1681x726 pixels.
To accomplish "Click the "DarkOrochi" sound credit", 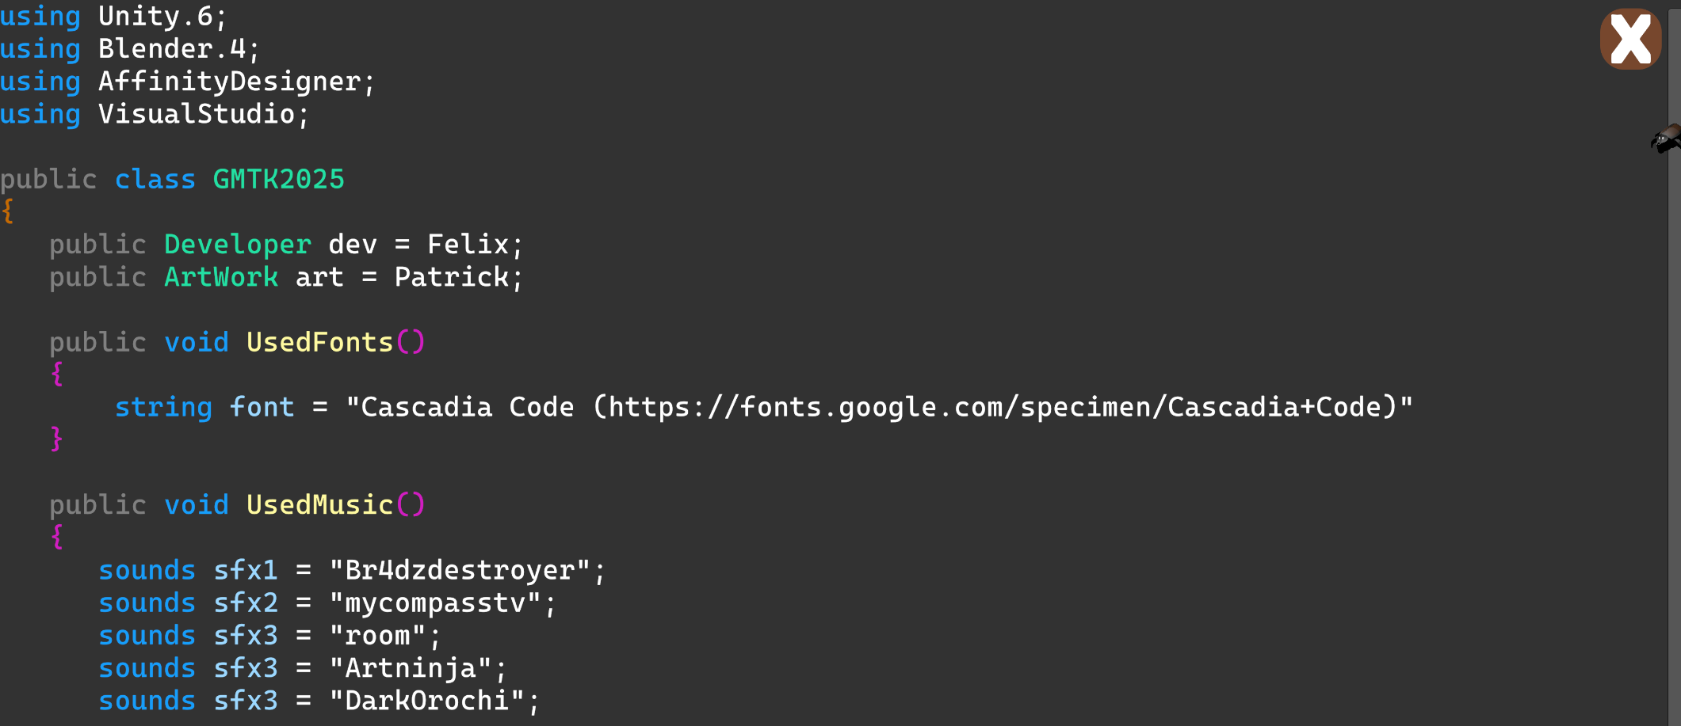I will [x=426, y=701].
